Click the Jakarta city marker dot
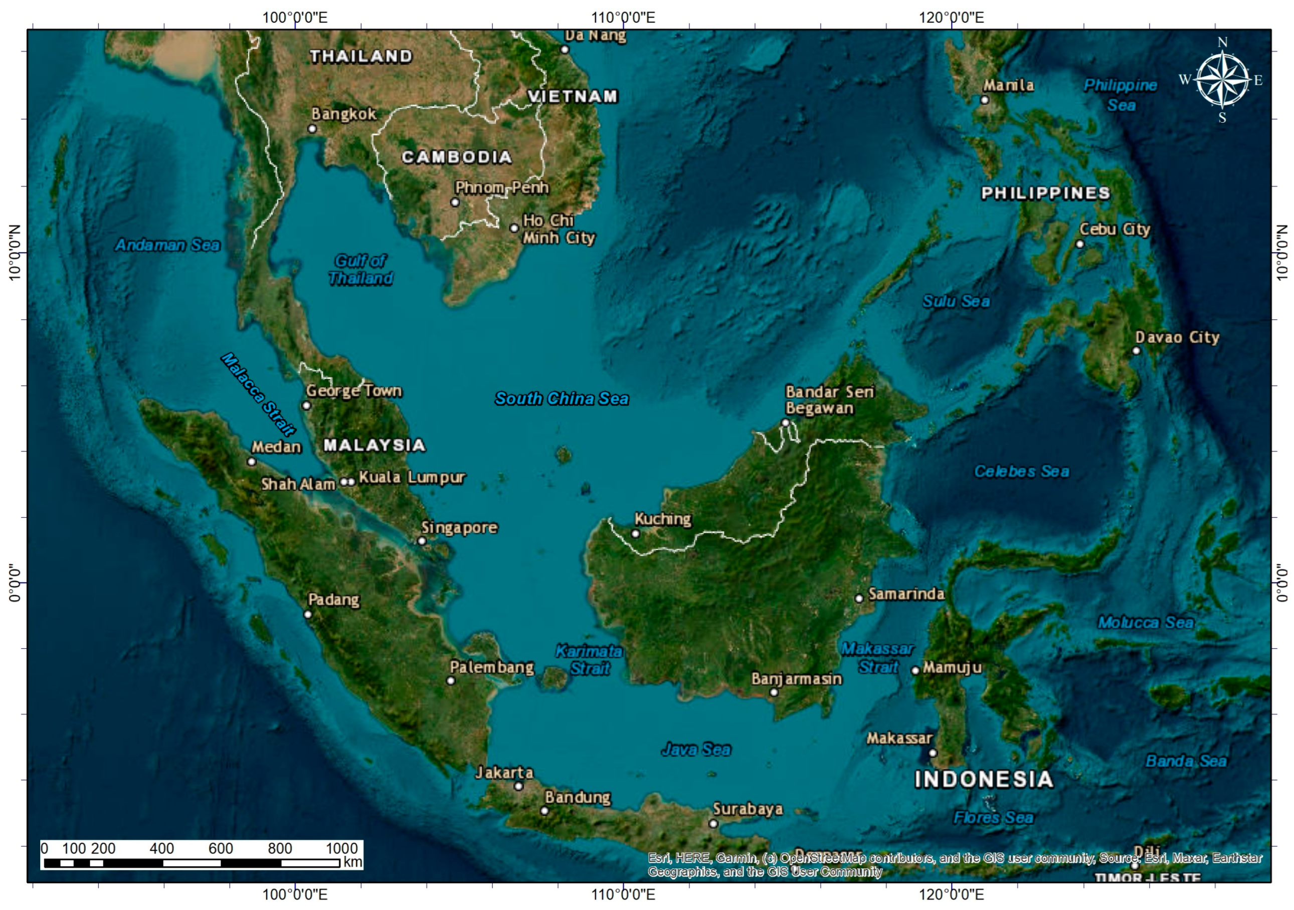 point(518,786)
